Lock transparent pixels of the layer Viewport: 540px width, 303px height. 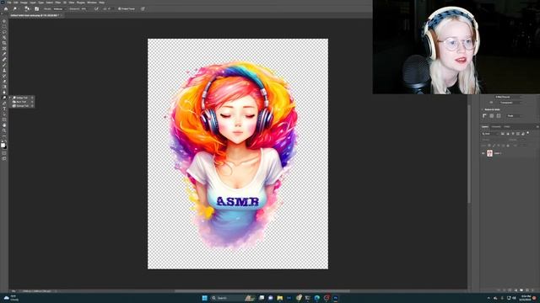489,146
